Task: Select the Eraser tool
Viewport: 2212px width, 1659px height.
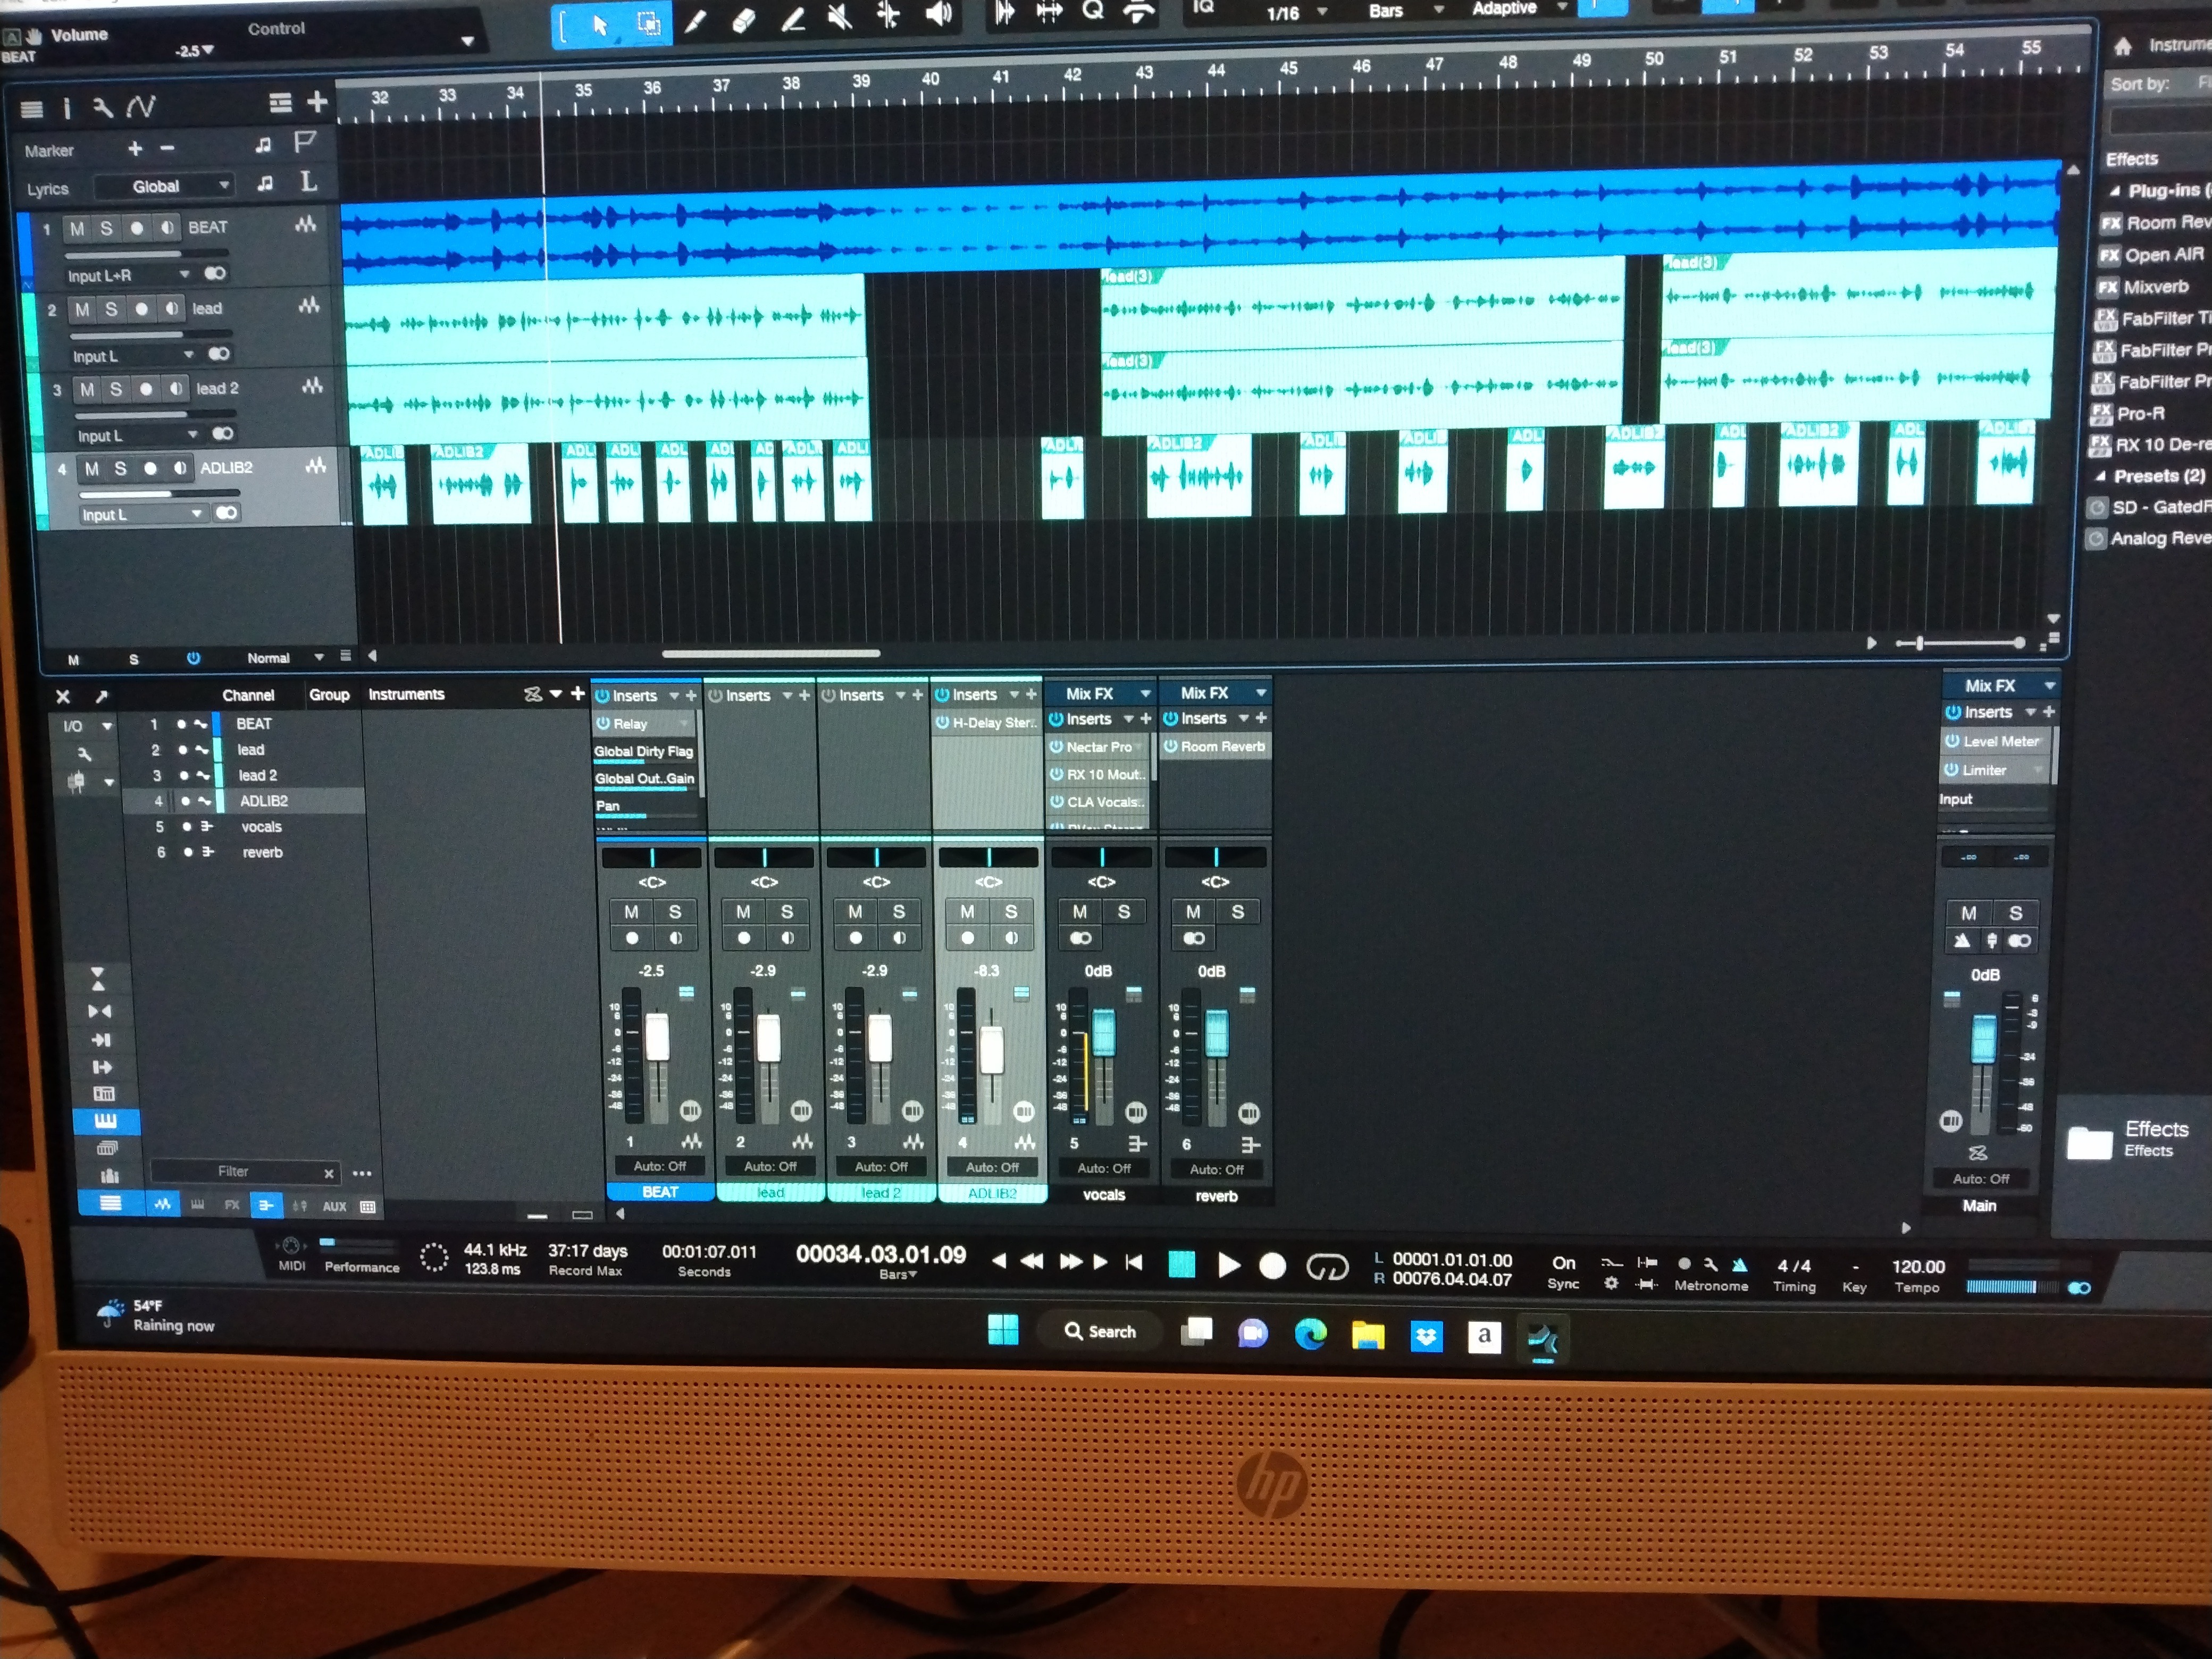Action: coord(743,20)
